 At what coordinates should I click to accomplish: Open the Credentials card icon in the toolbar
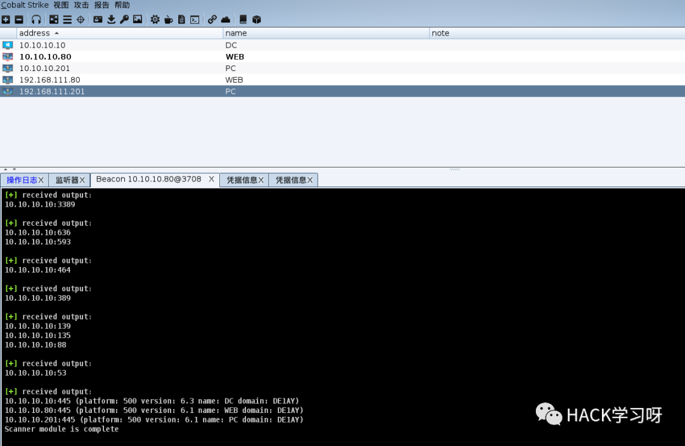98,19
